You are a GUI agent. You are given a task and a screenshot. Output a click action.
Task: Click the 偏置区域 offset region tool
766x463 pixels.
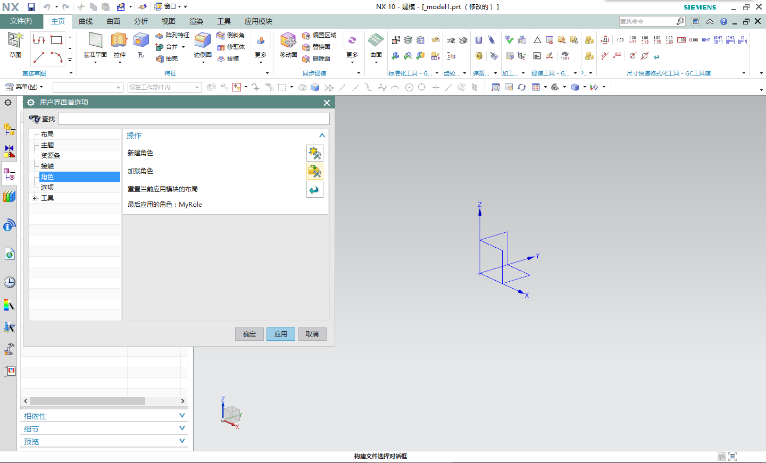319,35
